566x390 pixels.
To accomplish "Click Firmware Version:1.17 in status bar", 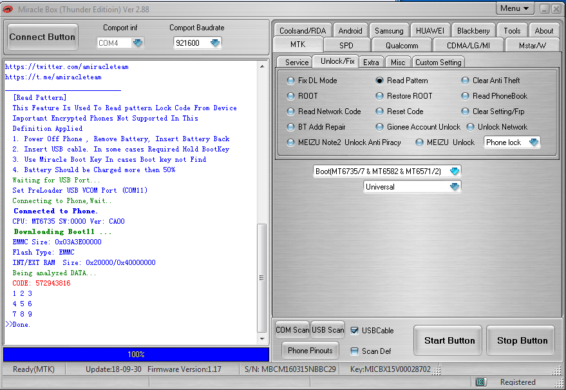I will (184, 369).
